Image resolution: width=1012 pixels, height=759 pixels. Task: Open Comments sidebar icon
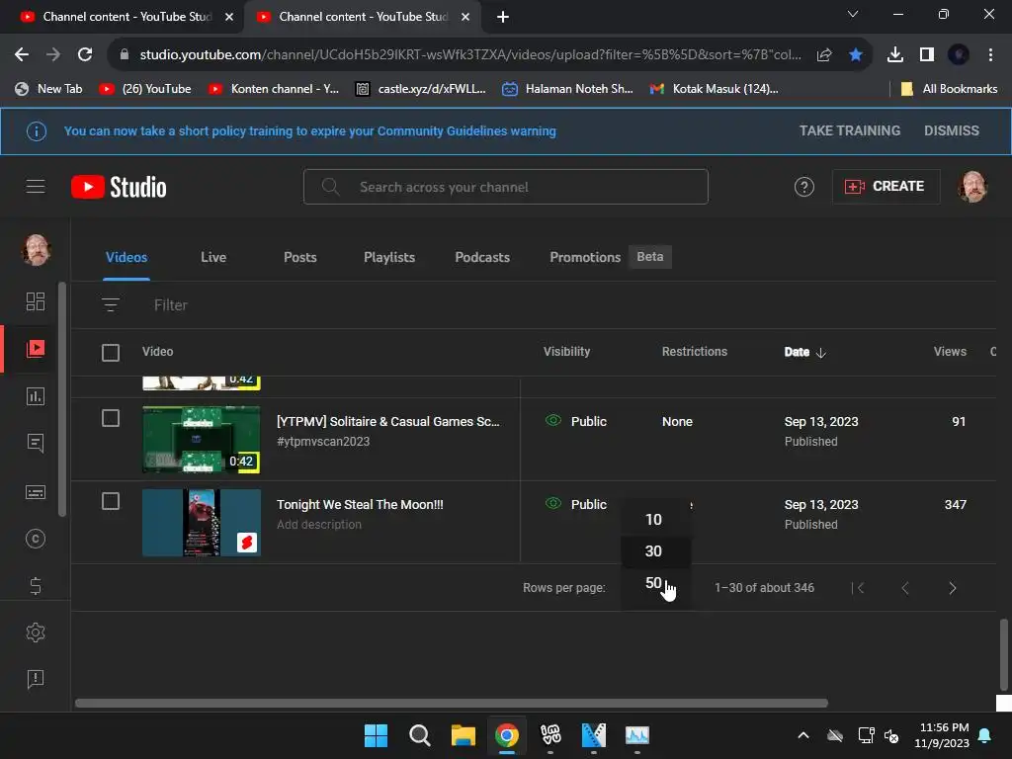click(x=36, y=443)
